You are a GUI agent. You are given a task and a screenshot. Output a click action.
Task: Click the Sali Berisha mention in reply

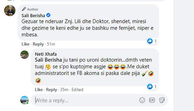coord(48,60)
